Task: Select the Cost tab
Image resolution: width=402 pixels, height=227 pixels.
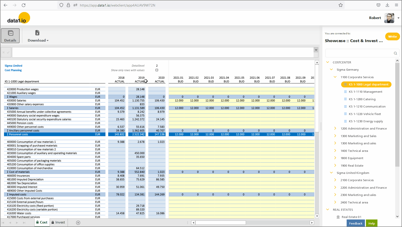Action: [42, 222]
